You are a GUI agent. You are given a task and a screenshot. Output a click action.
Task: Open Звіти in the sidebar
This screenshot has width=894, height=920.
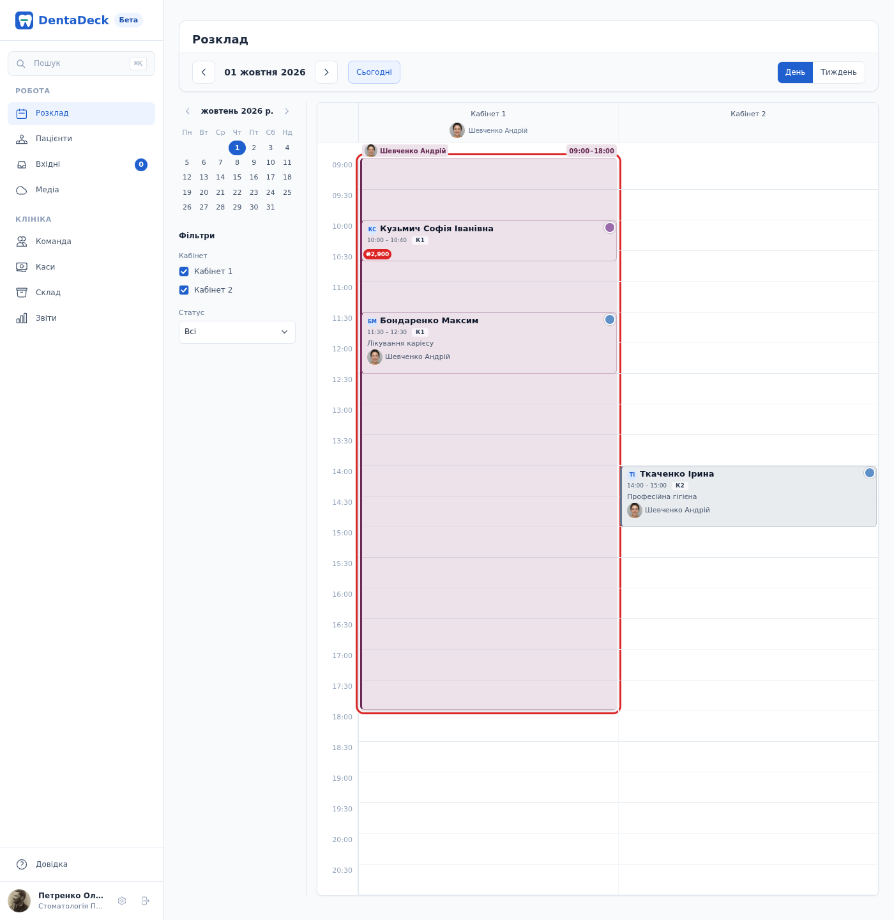point(81,318)
